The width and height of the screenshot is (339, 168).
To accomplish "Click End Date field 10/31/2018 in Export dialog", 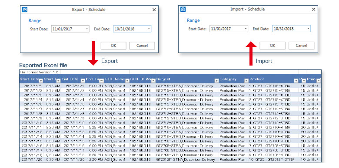I will pyautogui.click(x=132, y=29).
